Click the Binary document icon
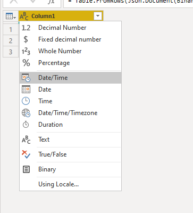 (26, 169)
